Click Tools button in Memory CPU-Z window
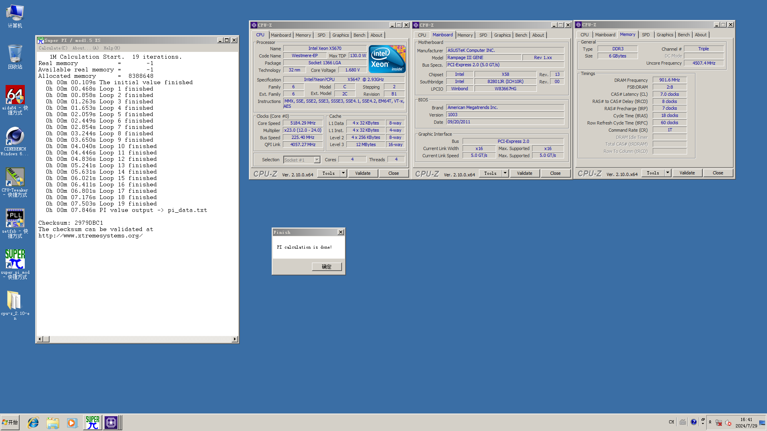This screenshot has height=431, width=767. click(x=653, y=173)
